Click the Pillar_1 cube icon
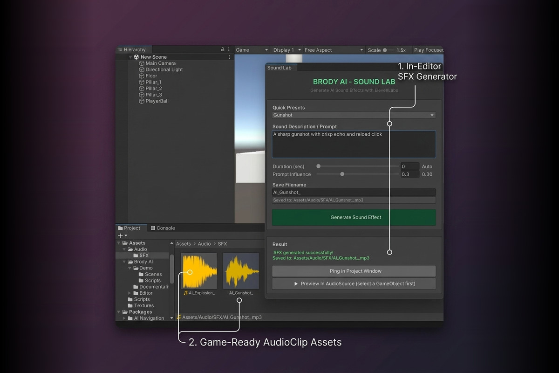559x373 pixels. click(142, 82)
